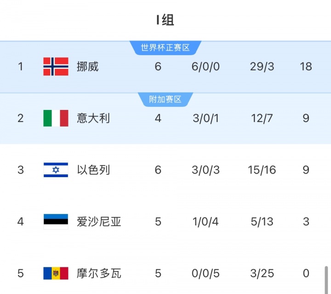Screen dimensions: 331x294
Task: Click the vertical scrollbar on the right edge
Action: pyautogui.click(x=326, y=280)
